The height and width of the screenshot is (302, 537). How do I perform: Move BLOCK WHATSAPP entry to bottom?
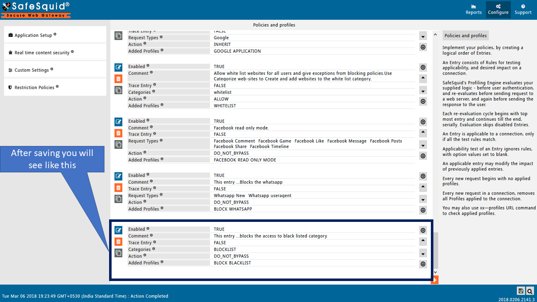click(423, 210)
